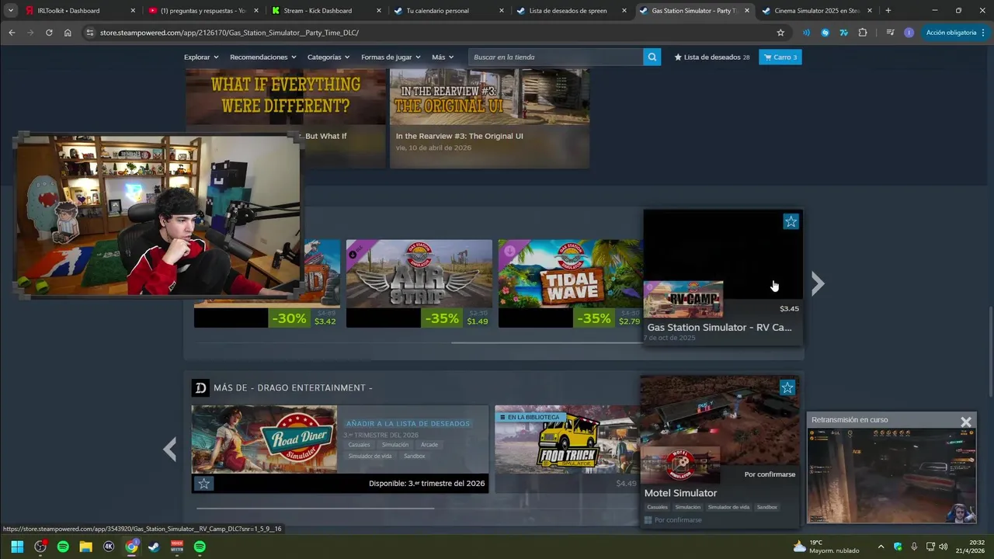Click the store search magnifier button
Screen dimensions: 994x559
click(x=652, y=57)
